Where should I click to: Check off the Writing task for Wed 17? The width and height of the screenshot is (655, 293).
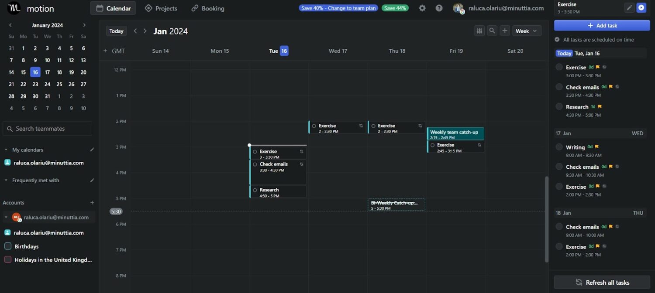(559, 147)
